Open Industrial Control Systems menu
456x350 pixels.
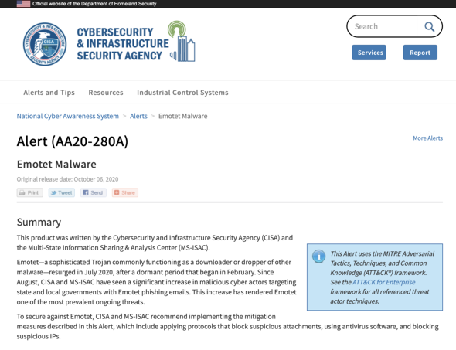[x=182, y=93]
